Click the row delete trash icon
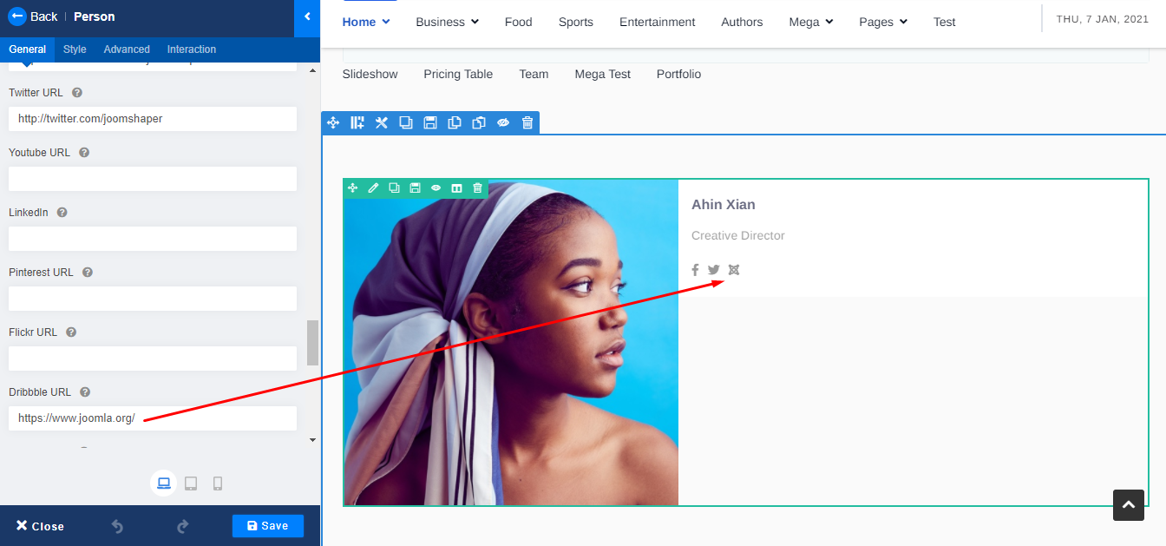The image size is (1166, 546). (527, 123)
